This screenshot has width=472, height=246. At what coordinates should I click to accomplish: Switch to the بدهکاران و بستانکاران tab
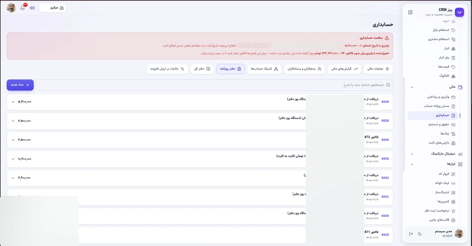pos(304,69)
